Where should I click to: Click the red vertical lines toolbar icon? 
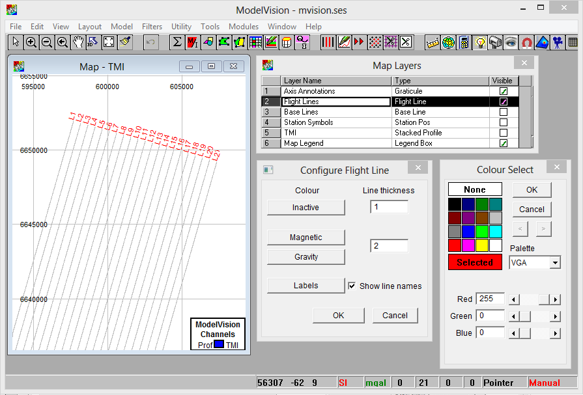coord(328,42)
